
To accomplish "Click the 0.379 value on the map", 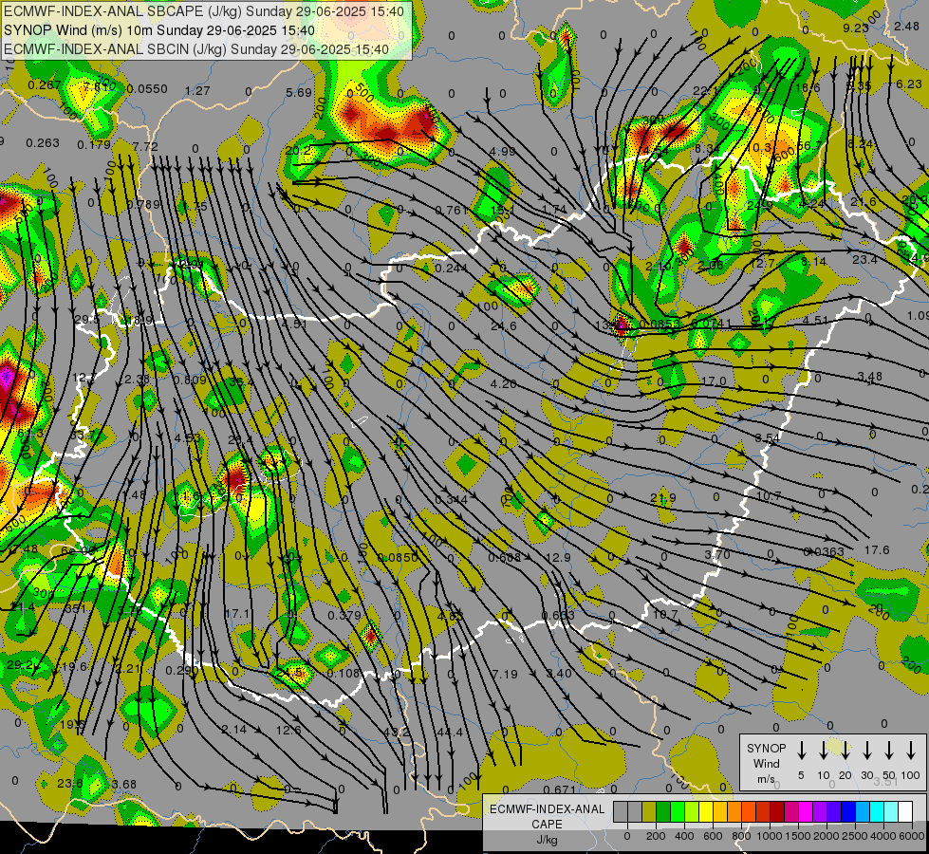I will [x=344, y=615].
